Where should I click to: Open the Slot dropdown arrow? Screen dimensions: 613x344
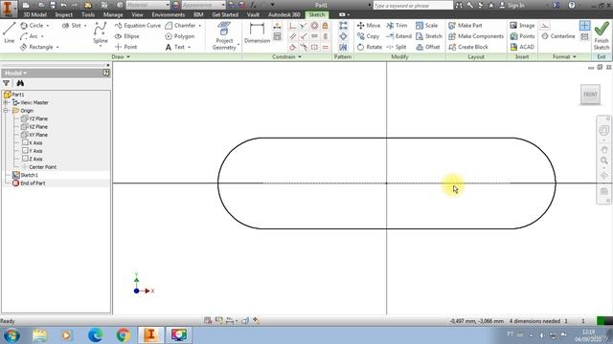(x=85, y=26)
